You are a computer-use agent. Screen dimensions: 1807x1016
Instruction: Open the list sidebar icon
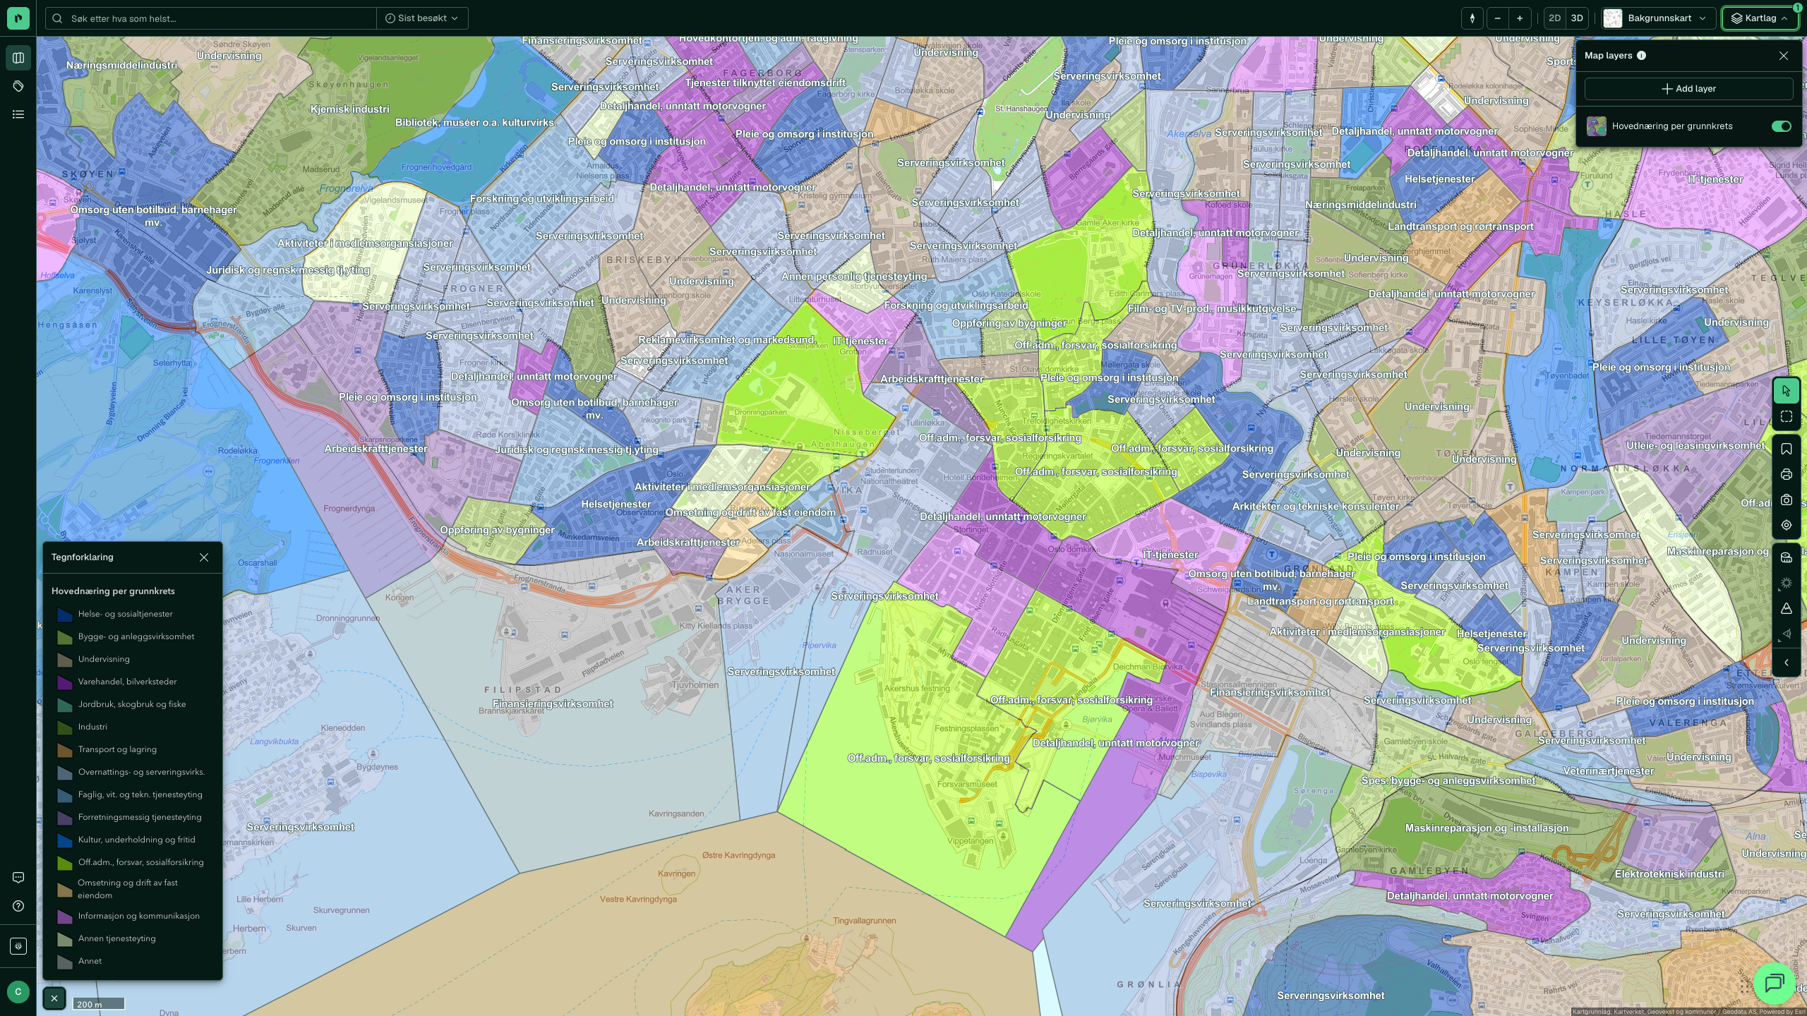point(18,114)
